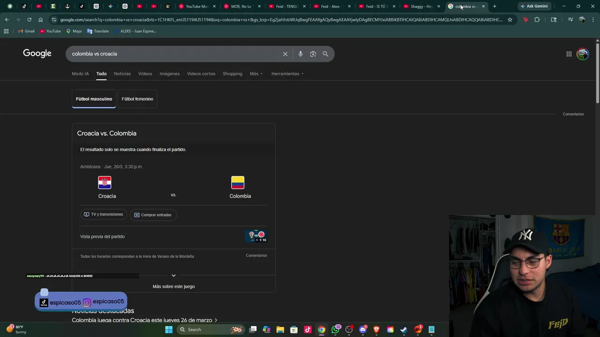
Task: Open a new browser tab
Action: click(495, 6)
